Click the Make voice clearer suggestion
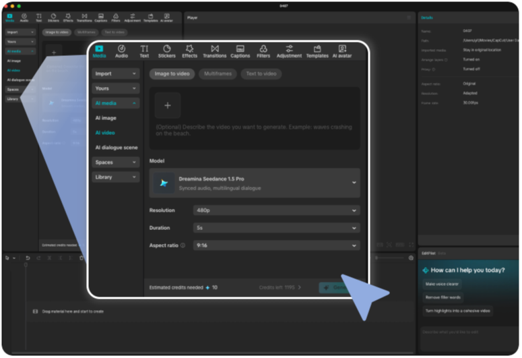 tap(442, 284)
